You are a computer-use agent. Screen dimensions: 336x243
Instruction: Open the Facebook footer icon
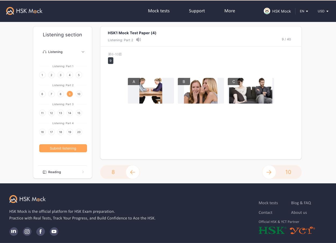tap(41, 231)
